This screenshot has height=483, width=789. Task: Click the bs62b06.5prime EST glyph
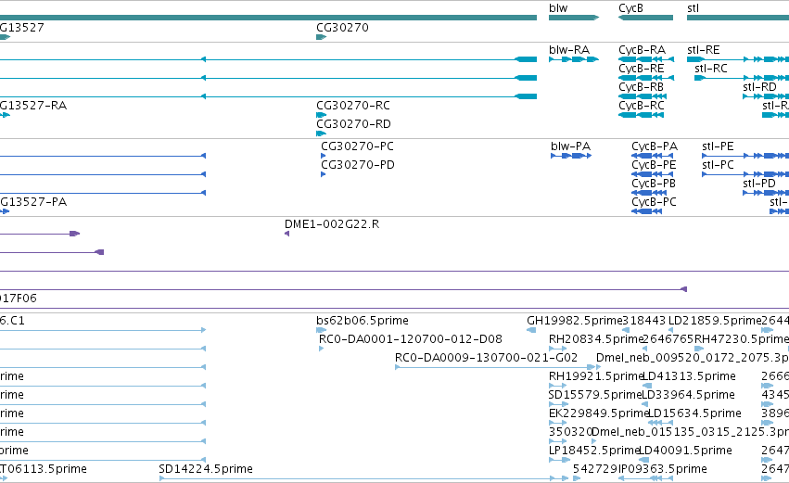(321, 330)
